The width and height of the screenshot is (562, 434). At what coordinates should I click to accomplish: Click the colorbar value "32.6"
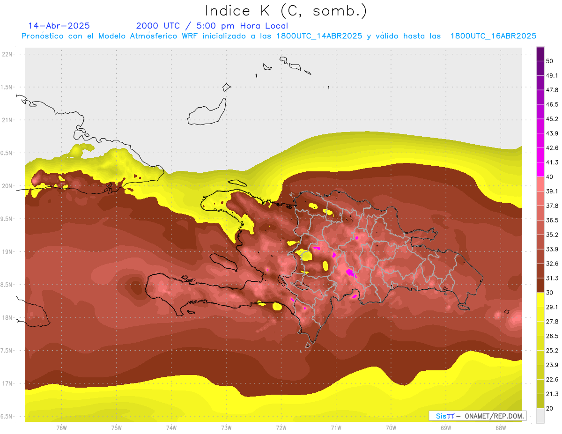(x=552, y=264)
